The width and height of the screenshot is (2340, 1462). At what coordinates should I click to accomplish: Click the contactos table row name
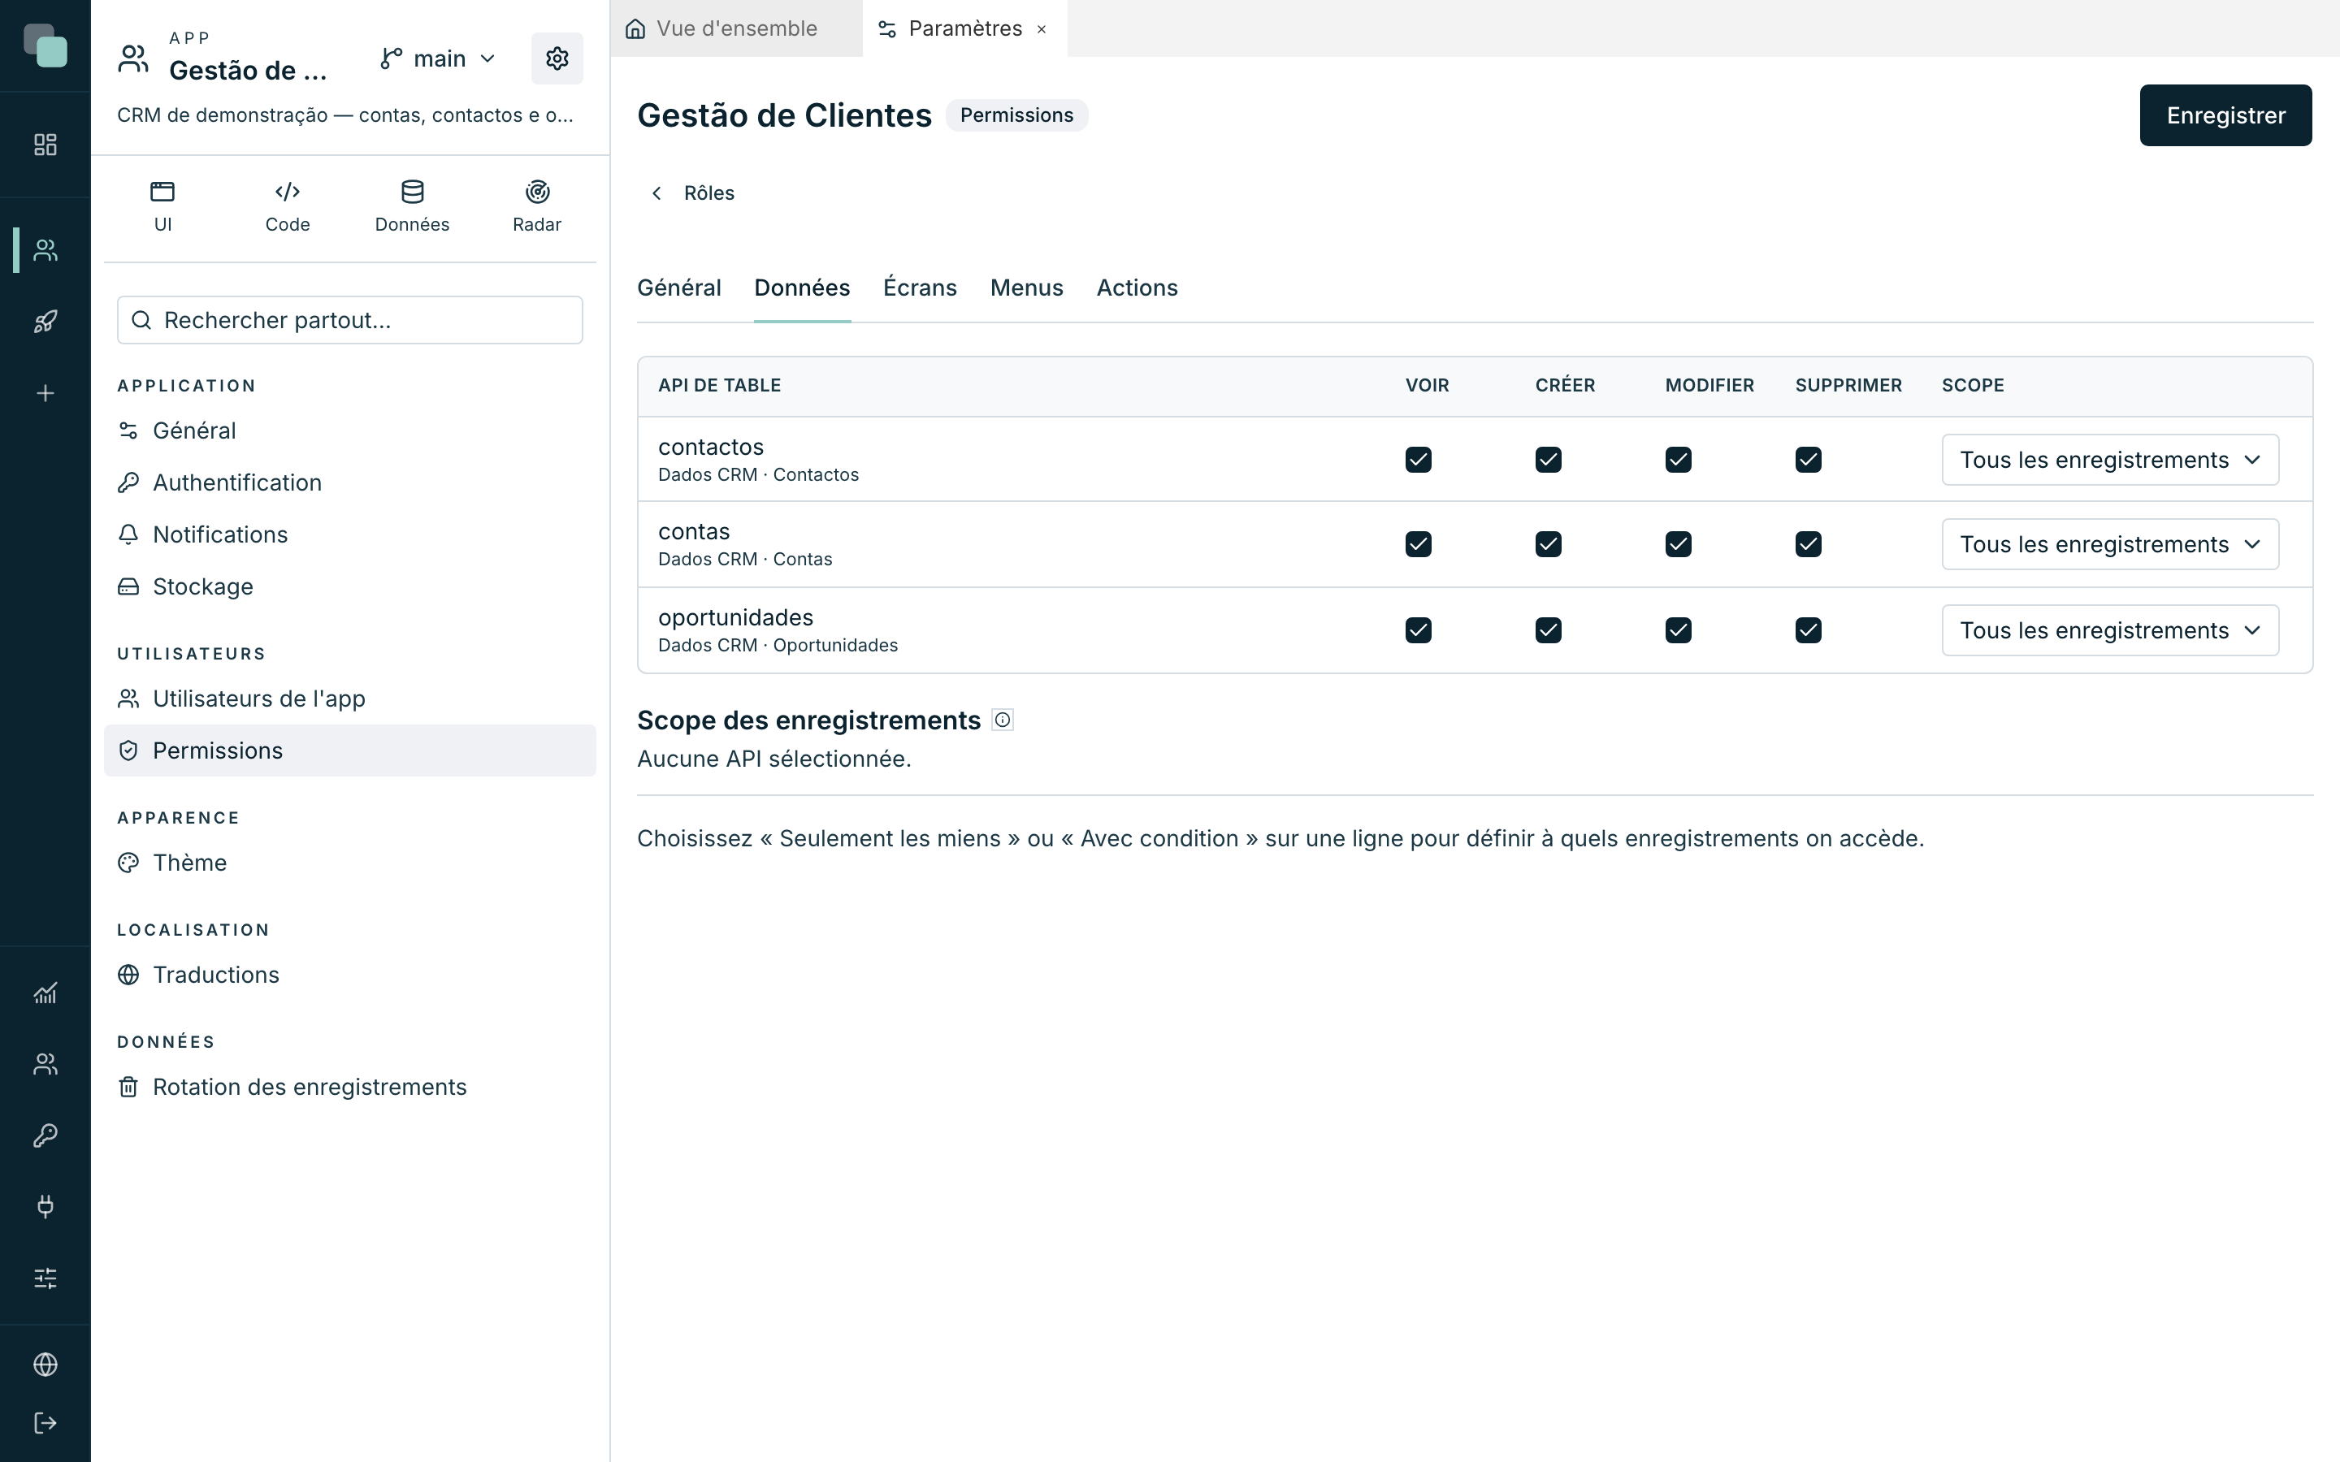(711, 447)
